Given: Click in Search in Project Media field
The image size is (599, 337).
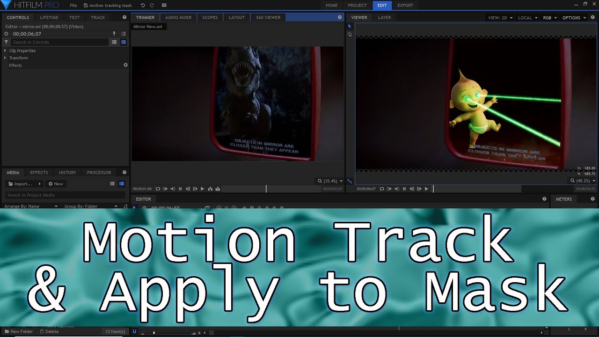Looking at the screenshot, I should coord(66,195).
